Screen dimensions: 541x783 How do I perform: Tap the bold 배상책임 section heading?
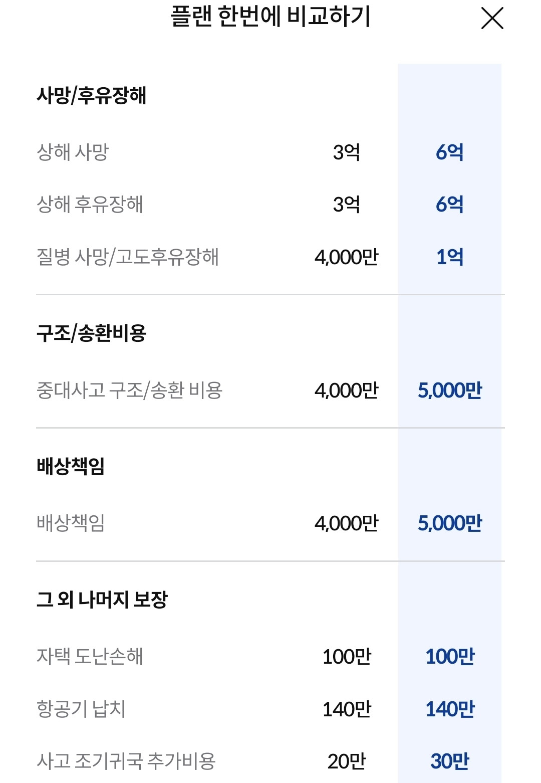click(x=71, y=466)
